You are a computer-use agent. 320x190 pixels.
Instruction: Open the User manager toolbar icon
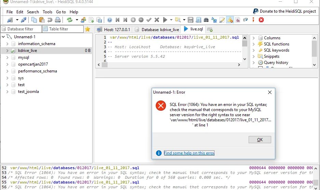[x=83, y=20]
